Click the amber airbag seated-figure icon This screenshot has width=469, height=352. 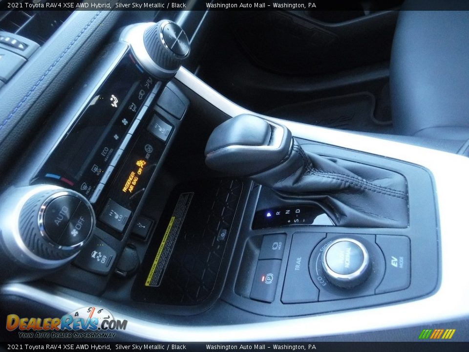tap(140, 164)
